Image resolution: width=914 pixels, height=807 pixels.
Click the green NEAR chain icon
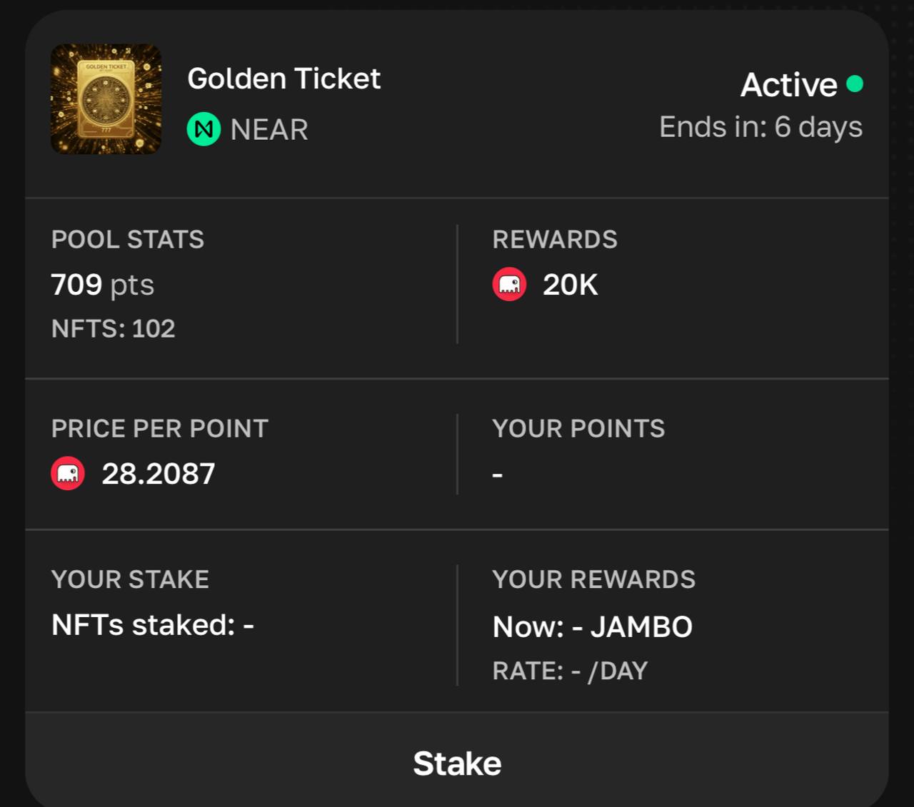coord(204,129)
